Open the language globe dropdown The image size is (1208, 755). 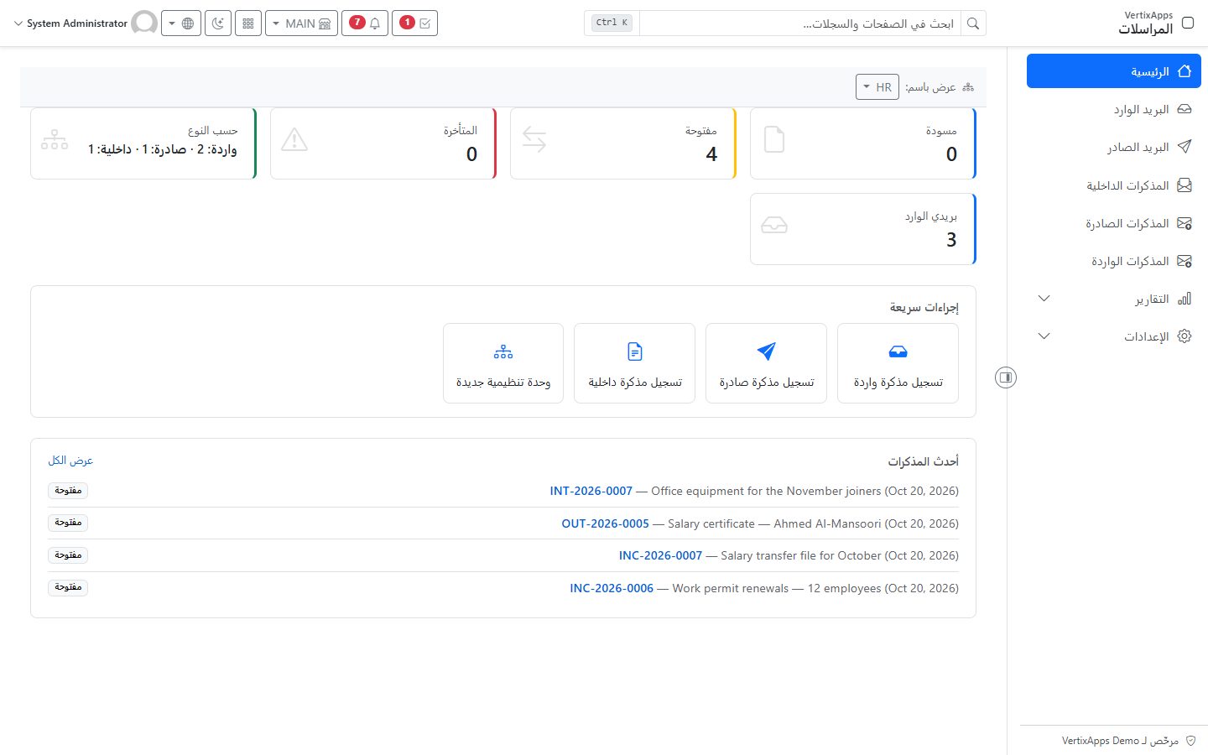click(181, 23)
